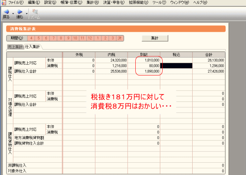The width and height of the screenshot is (246, 175).
Task: Open the ツール(T) menu
Action: tap(159, 3)
